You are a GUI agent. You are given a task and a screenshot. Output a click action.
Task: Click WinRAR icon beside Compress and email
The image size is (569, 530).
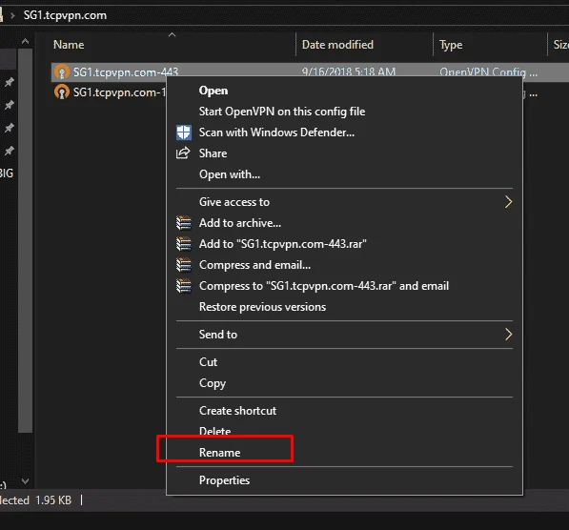[184, 265]
